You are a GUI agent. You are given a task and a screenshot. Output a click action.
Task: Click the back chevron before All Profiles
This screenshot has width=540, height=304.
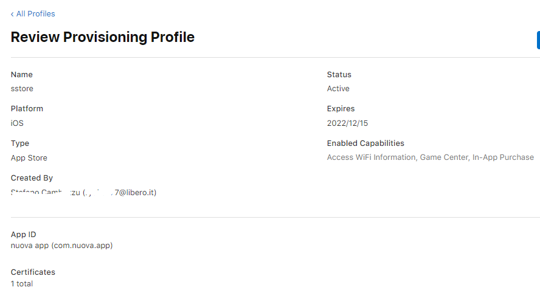12,14
